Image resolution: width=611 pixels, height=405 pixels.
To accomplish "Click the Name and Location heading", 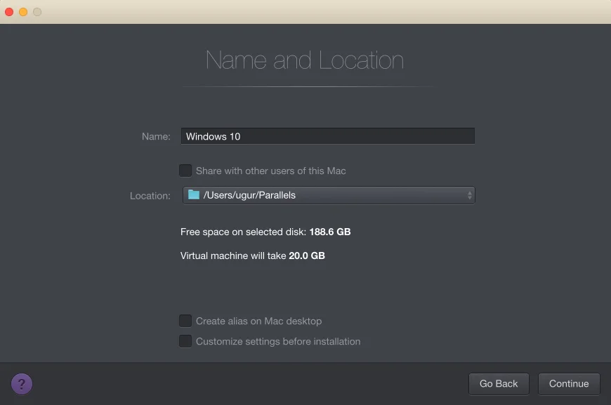I will [x=305, y=60].
